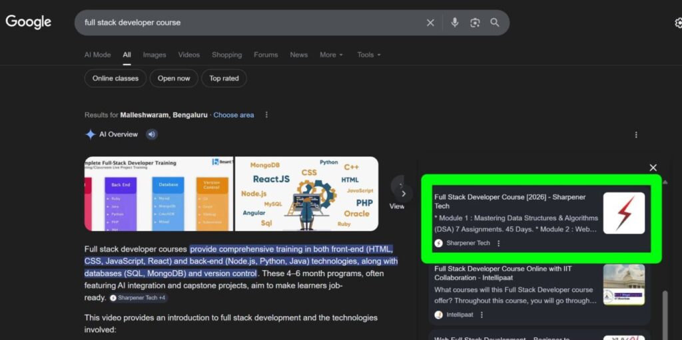
Task: Click the Sharpener Tech lightning logo thumbnail
Action: click(x=623, y=213)
